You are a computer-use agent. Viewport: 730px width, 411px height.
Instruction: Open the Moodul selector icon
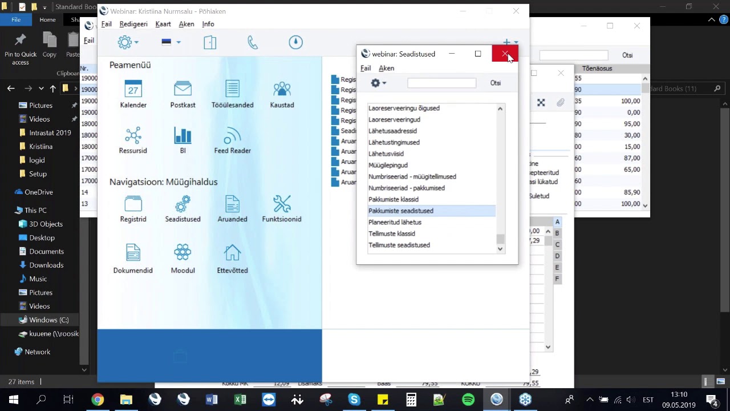[182, 259]
